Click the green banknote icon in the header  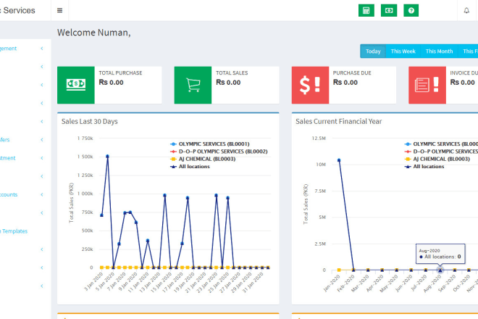(389, 10)
